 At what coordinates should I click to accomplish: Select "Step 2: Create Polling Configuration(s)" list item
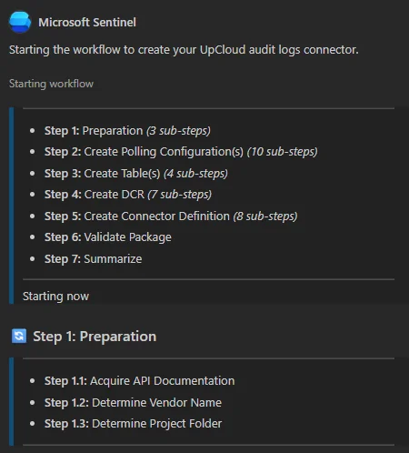tap(181, 152)
